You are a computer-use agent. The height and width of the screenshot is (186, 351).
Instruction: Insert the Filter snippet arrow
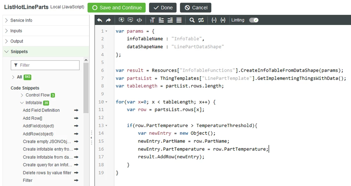click(x=76, y=180)
